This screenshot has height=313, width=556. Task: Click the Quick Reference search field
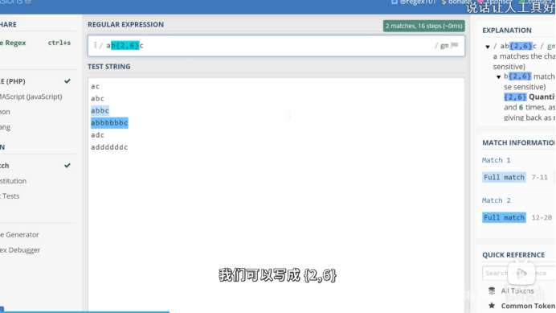click(x=519, y=273)
